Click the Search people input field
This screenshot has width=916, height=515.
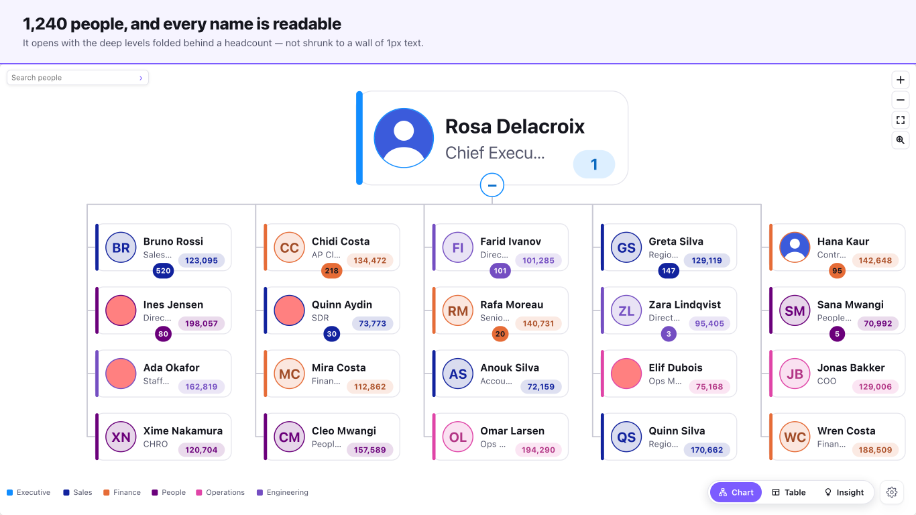[x=78, y=78]
